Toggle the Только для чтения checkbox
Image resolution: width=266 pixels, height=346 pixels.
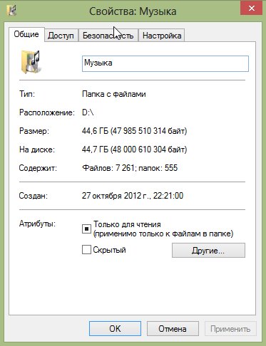[86, 229]
